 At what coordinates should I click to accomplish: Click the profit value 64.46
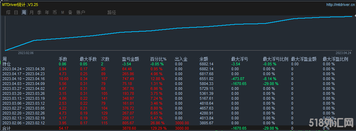click(127, 69)
